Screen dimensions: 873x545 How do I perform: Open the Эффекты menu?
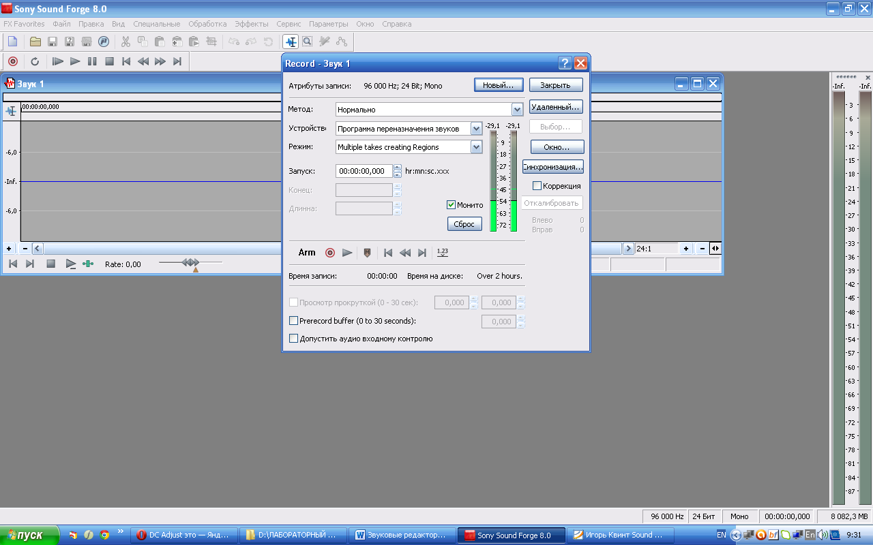click(x=252, y=24)
